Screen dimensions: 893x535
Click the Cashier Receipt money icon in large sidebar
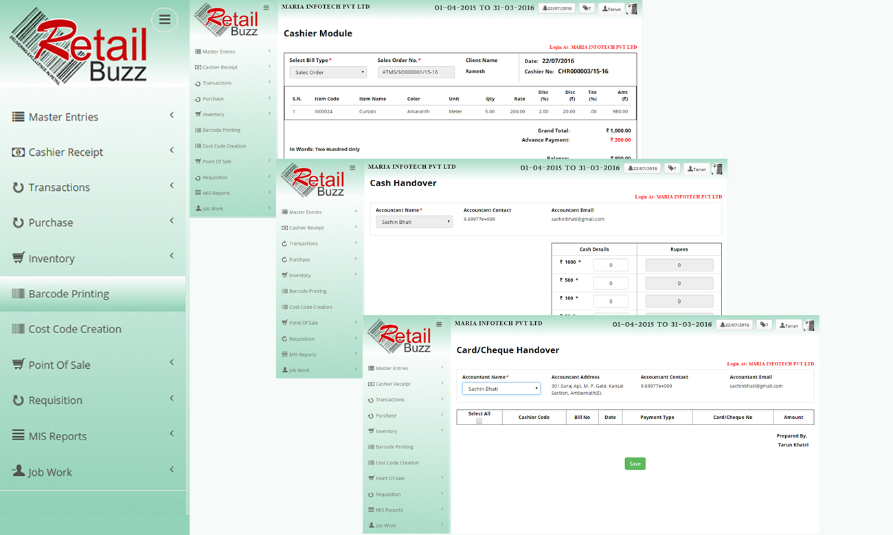click(x=18, y=152)
